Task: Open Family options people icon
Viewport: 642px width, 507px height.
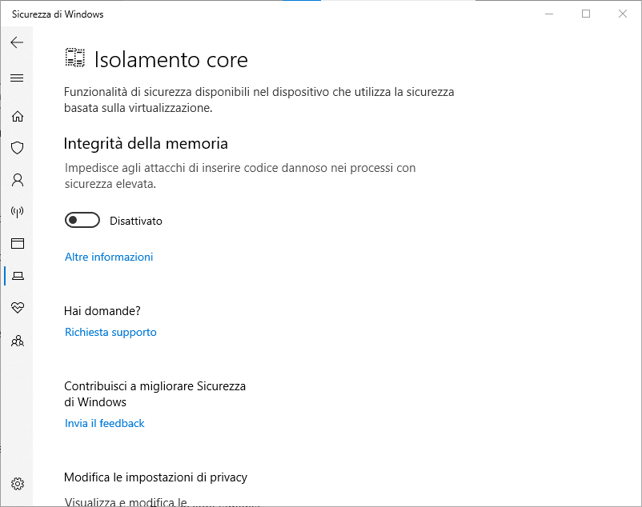Action: pos(18,341)
